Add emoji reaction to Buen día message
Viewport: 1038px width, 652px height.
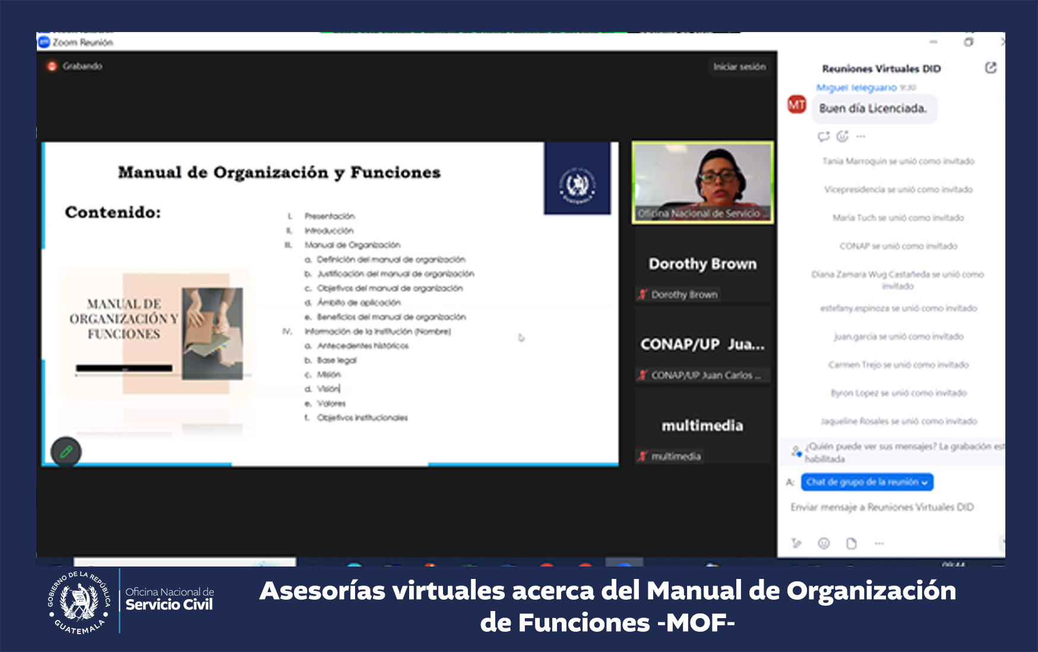point(842,137)
